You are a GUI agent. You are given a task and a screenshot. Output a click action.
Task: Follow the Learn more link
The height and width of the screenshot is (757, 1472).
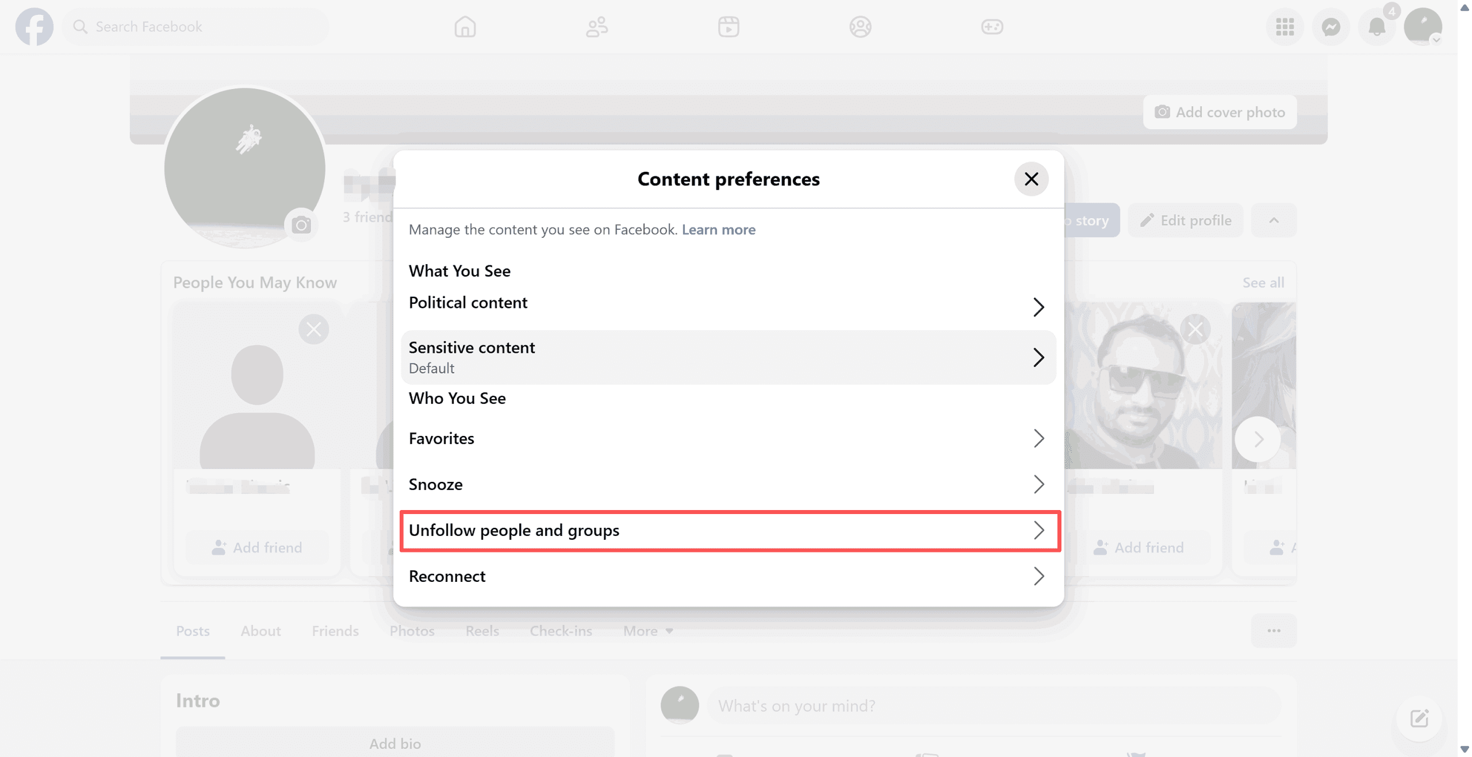pyautogui.click(x=719, y=230)
